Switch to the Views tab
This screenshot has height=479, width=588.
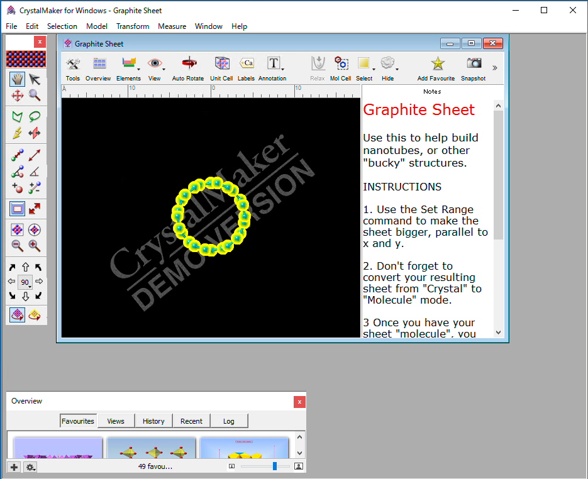pos(116,421)
